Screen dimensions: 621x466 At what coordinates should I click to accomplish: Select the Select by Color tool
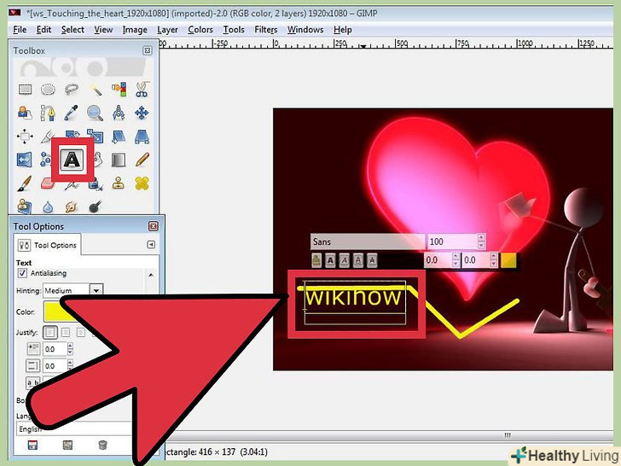point(119,89)
